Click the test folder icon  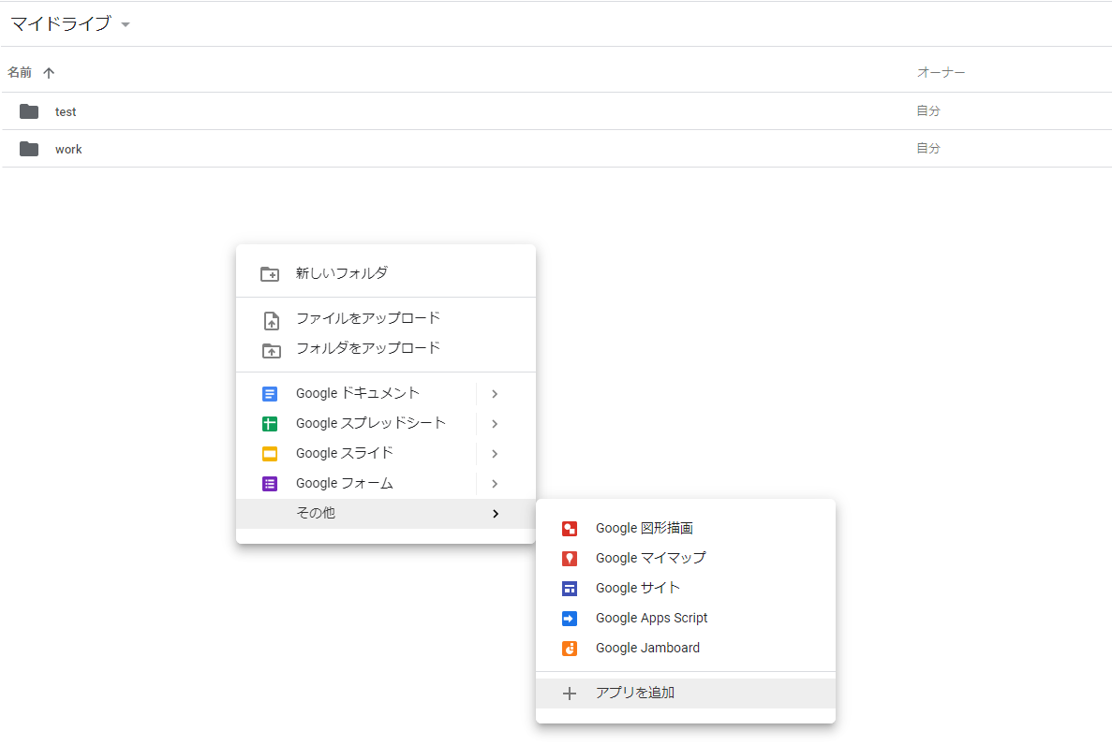tap(29, 111)
